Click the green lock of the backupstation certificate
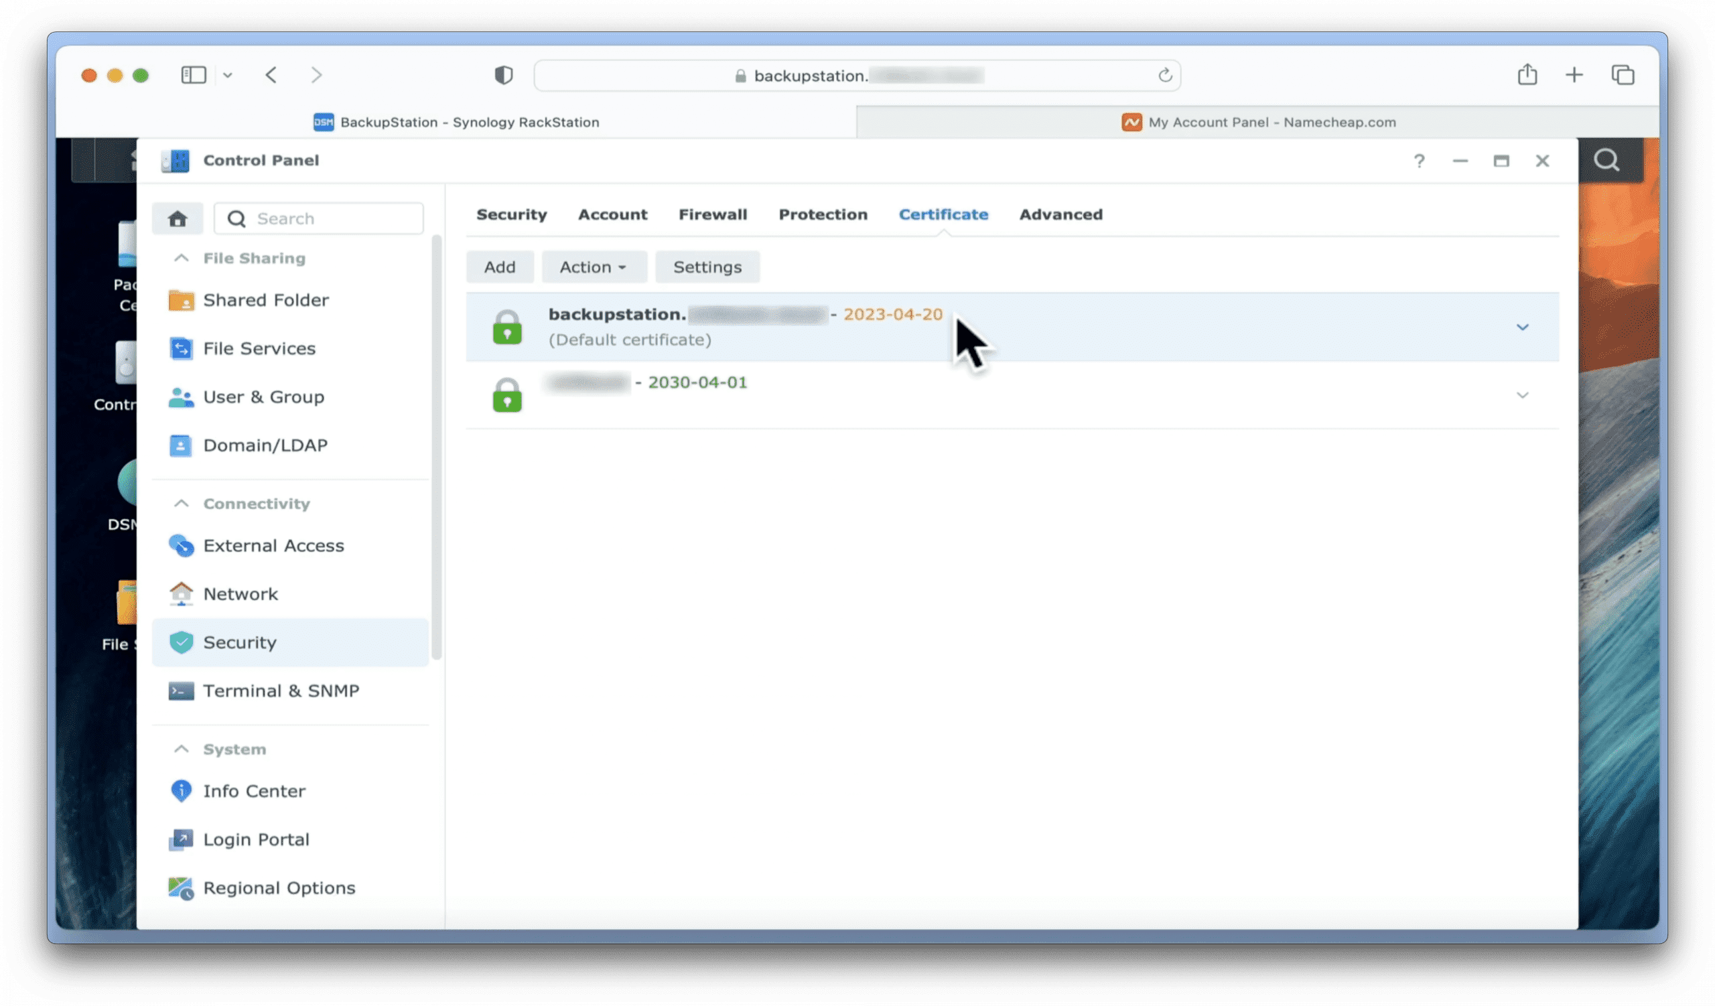 (507, 327)
